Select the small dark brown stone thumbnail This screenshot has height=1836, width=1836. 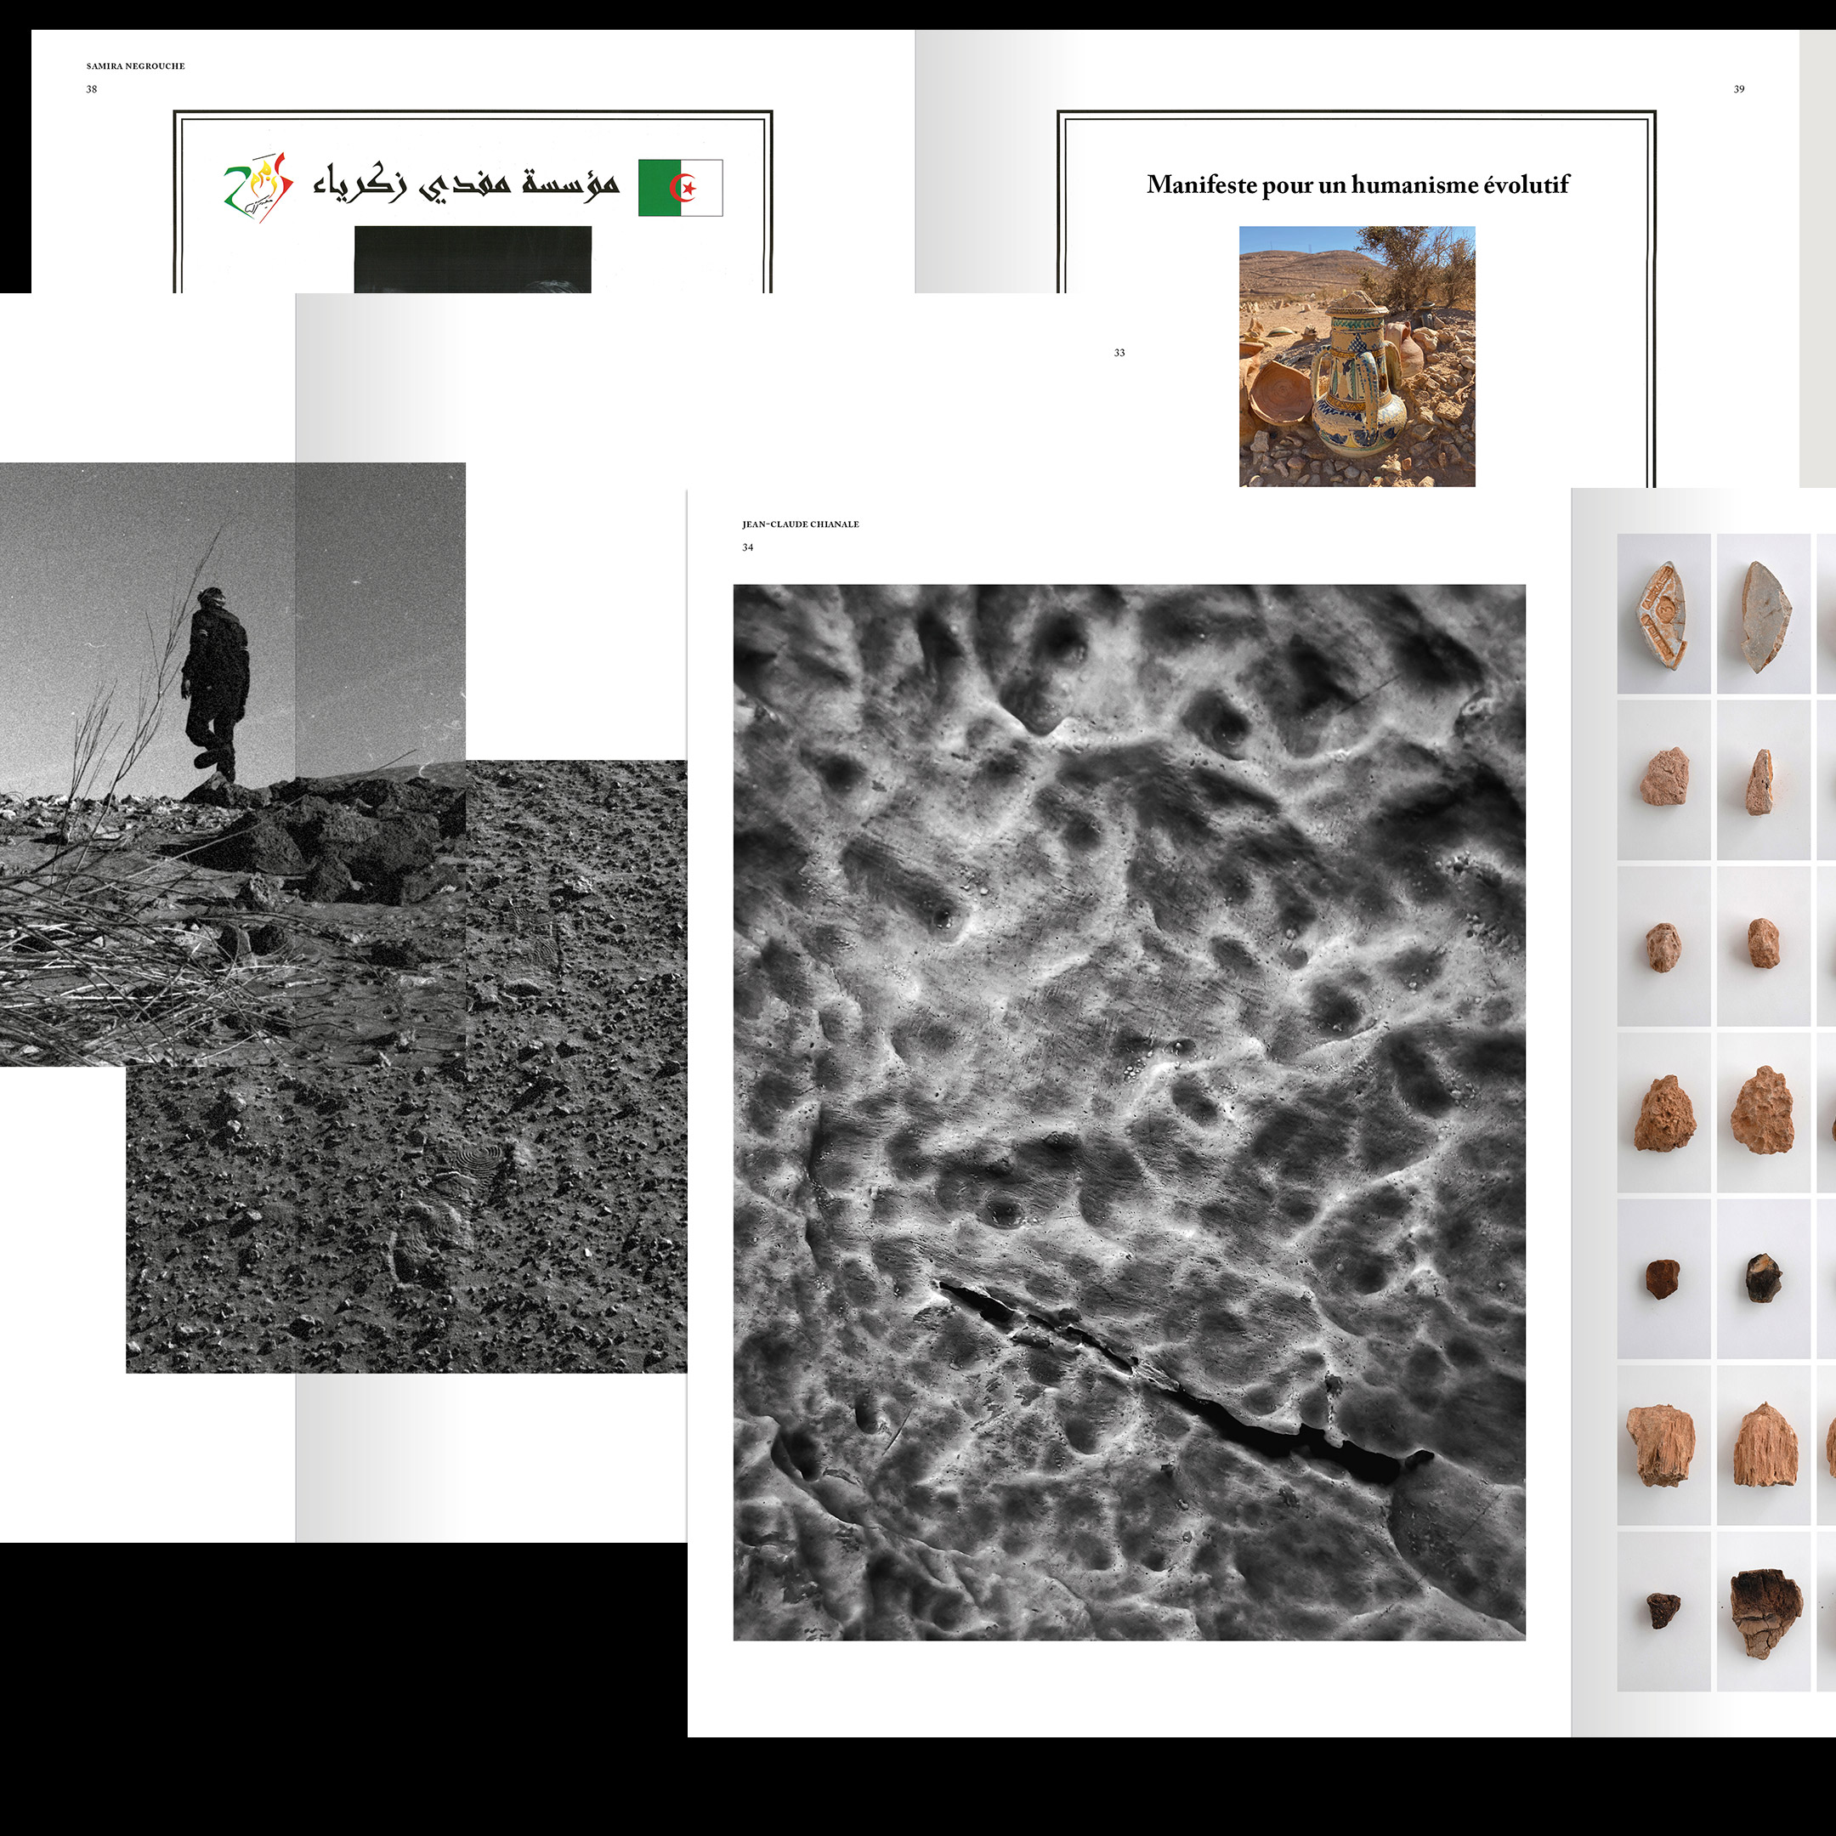click(x=1664, y=1278)
